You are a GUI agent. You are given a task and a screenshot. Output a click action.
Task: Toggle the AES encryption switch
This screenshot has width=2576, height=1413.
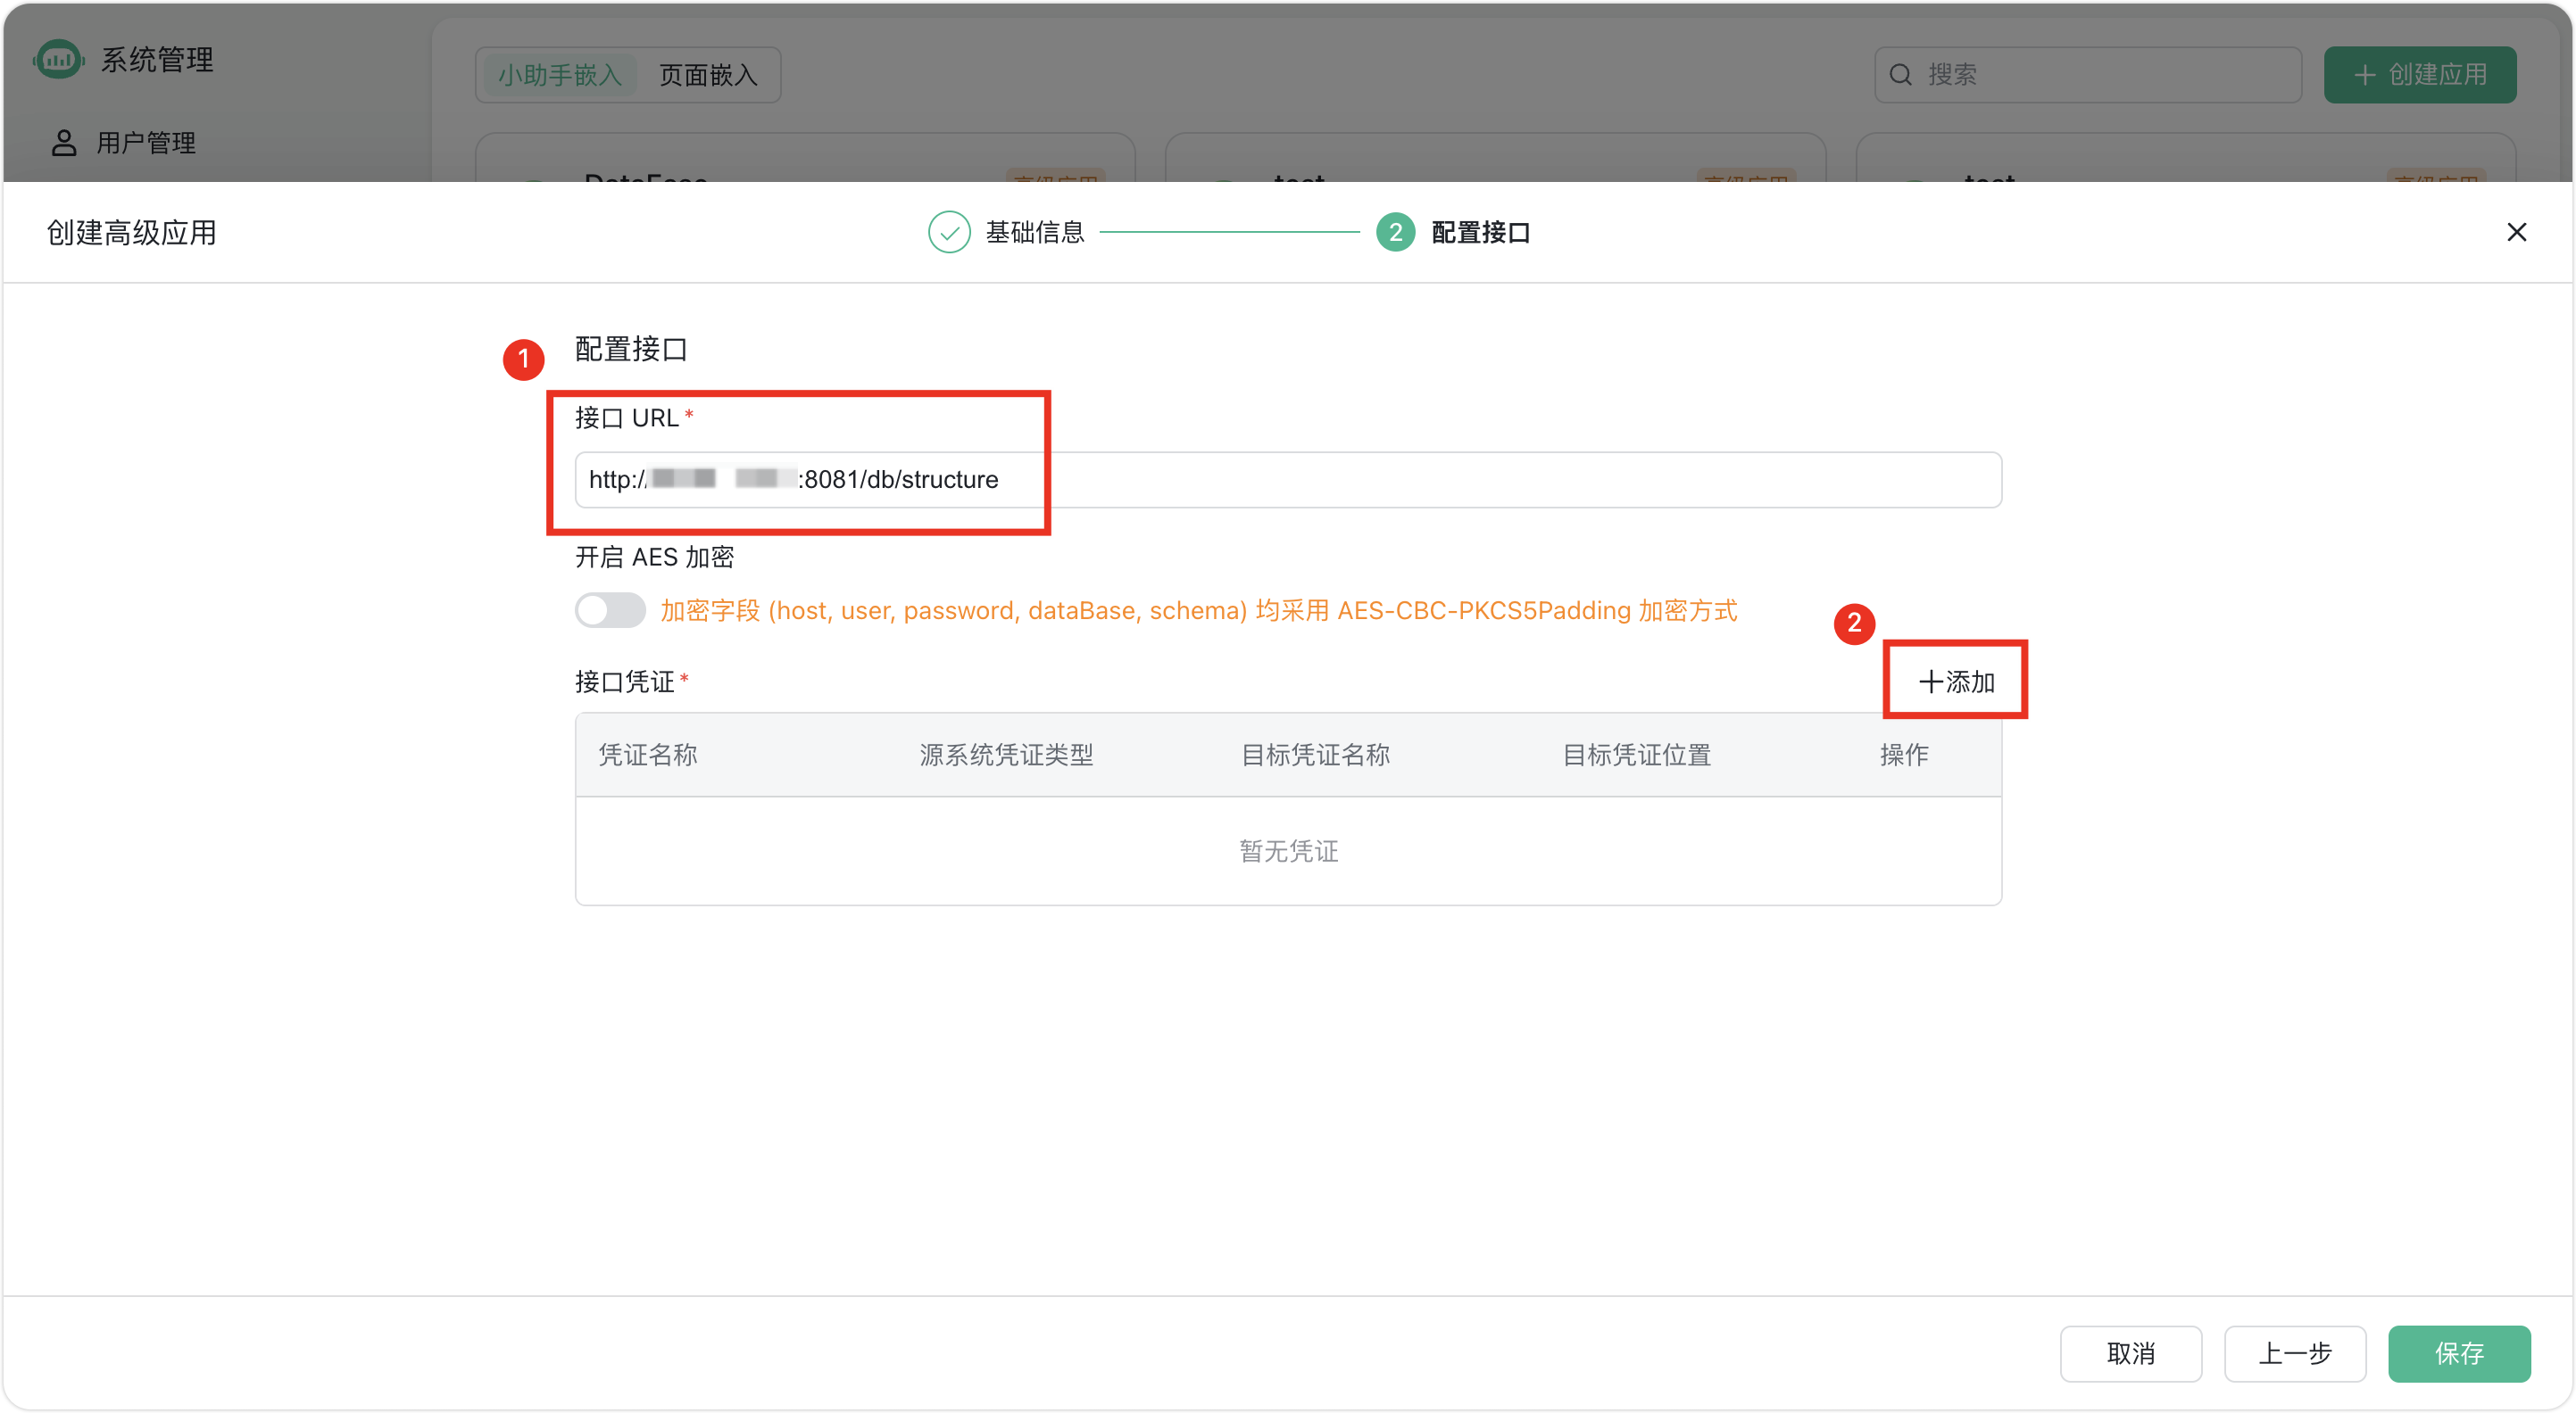point(610,609)
